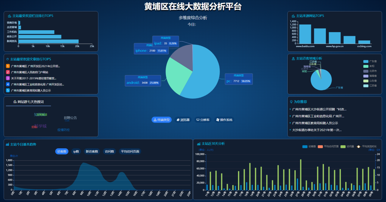Select the ip数 trend button
The width and height of the screenshot is (386, 202).
[x=76, y=151]
